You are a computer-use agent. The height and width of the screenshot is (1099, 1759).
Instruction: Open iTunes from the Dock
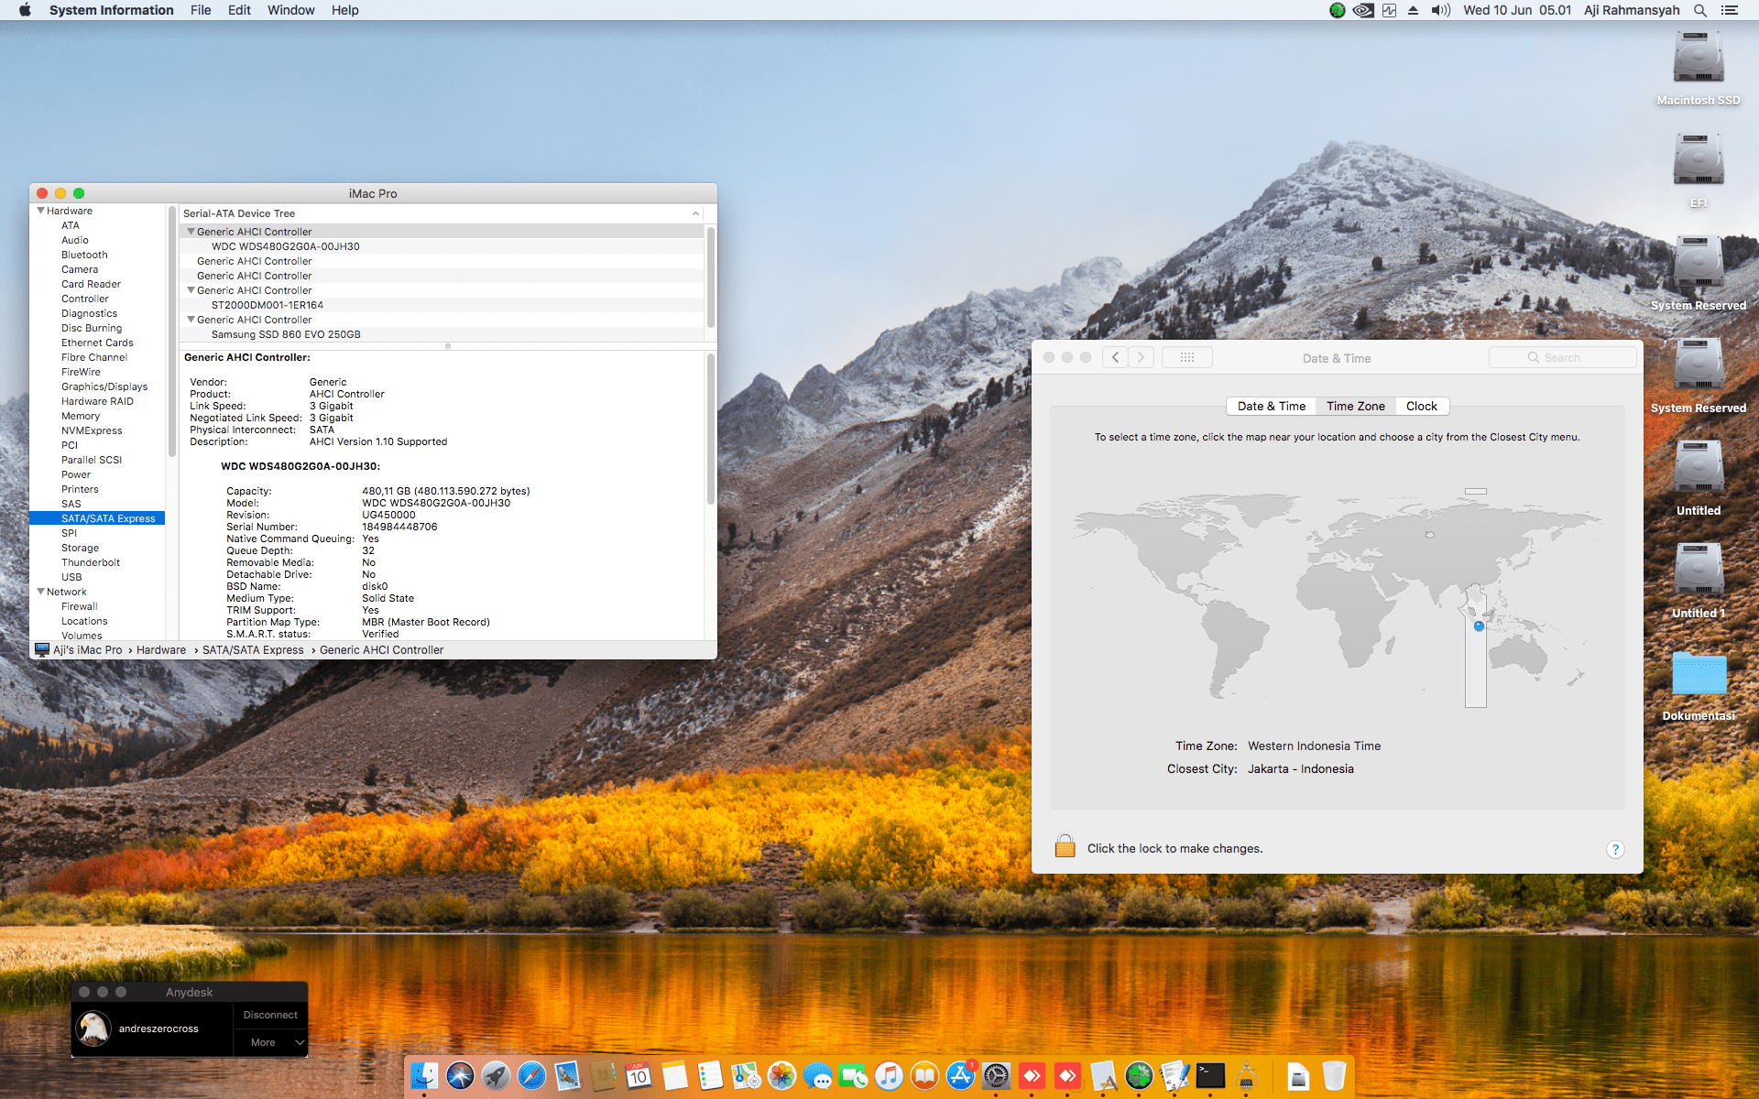tap(889, 1075)
